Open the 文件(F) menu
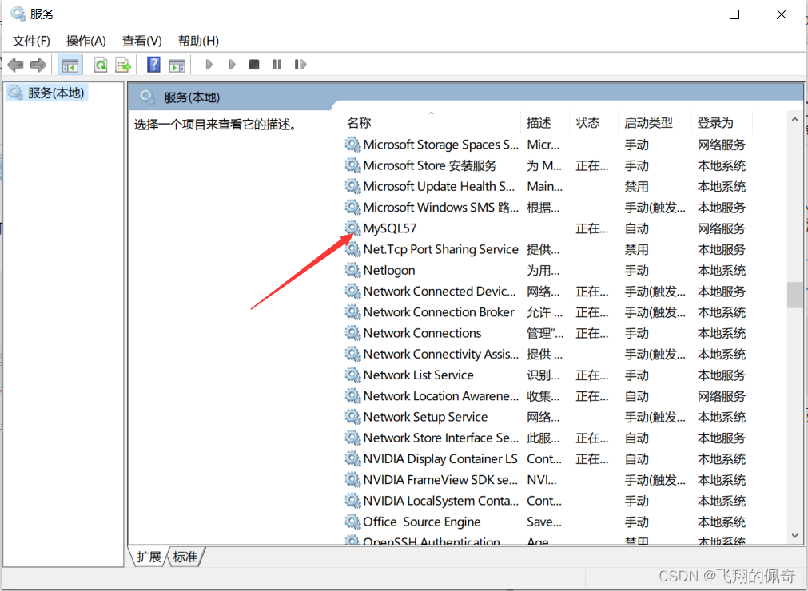The height and width of the screenshot is (591, 808). (31, 41)
